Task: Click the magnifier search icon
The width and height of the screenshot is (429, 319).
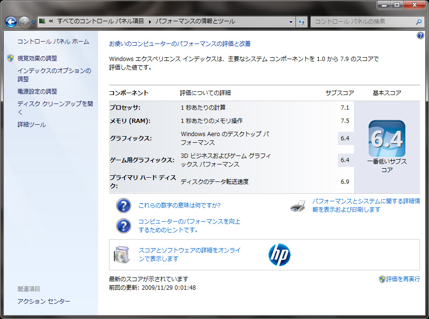Action: click(419, 22)
